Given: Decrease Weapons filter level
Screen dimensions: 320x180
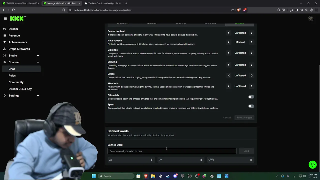Looking at the screenshot, I should (x=228, y=86).
